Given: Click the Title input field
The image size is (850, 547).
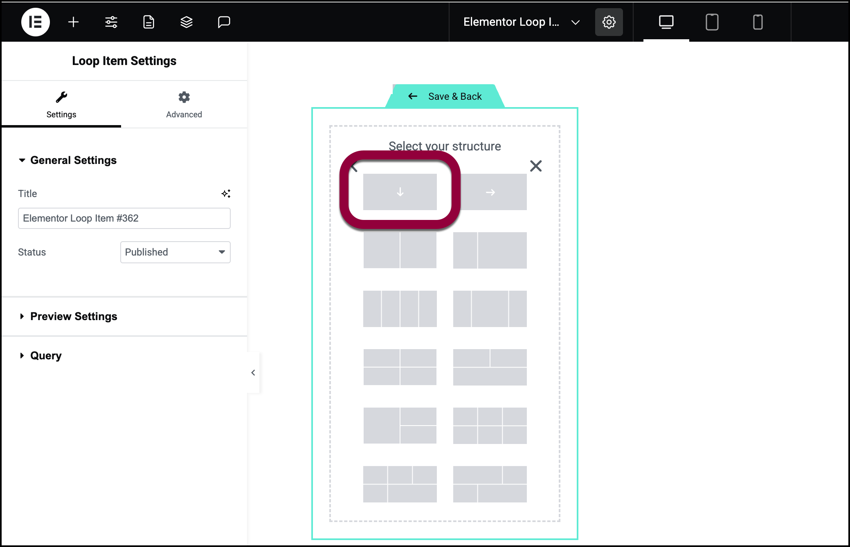Looking at the screenshot, I should click(124, 218).
